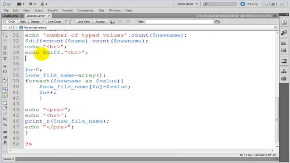
Task: Click the code view scroll down arrow
Action: (277, 147)
